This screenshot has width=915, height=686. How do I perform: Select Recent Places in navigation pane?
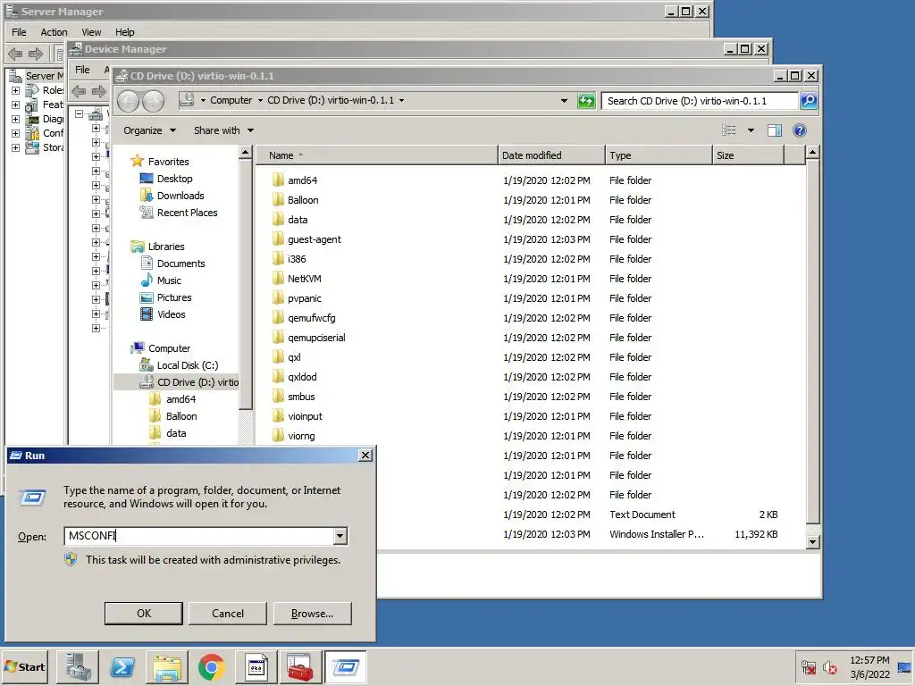187,213
